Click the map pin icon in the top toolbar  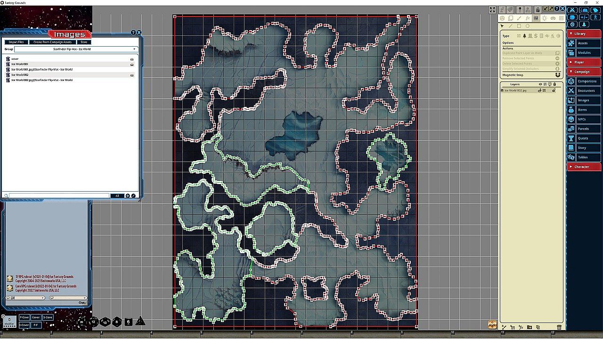[520, 9]
